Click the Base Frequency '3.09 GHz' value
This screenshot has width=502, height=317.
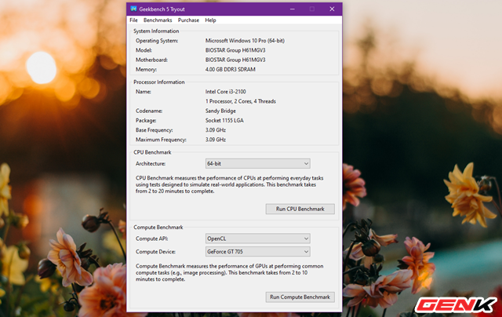[216, 130]
